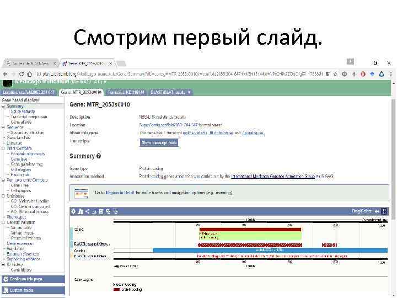Click the browser back arrow
Viewport: 397px width, 298px height.
coord(6,74)
